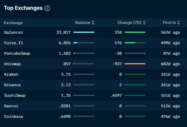The width and height of the screenshot is (187, 127).
Task: Toggle sort order using First In arrows
Action: click(x=179, y=23)
